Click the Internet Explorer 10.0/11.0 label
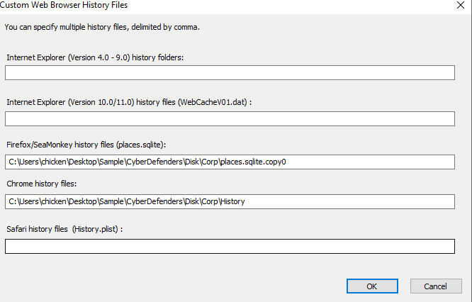Viewport: 472px width, 302px height. pos(129,103)
